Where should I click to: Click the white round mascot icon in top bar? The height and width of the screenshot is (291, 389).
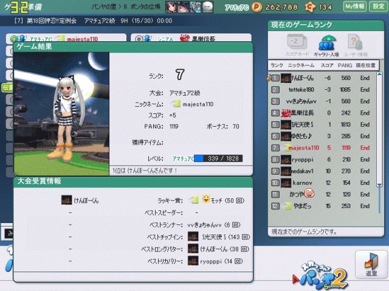coord(208,7)
